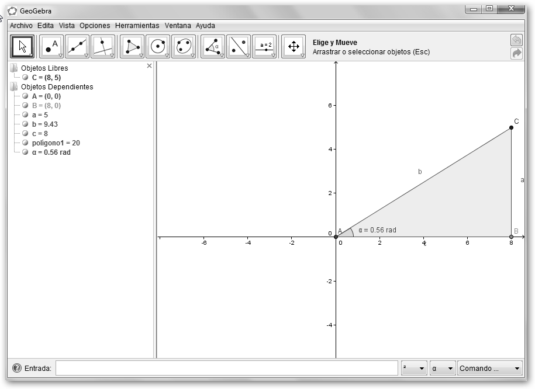
Task: Click in the Entrada input field
Action: pyautogui.click(x=226, y=369)
